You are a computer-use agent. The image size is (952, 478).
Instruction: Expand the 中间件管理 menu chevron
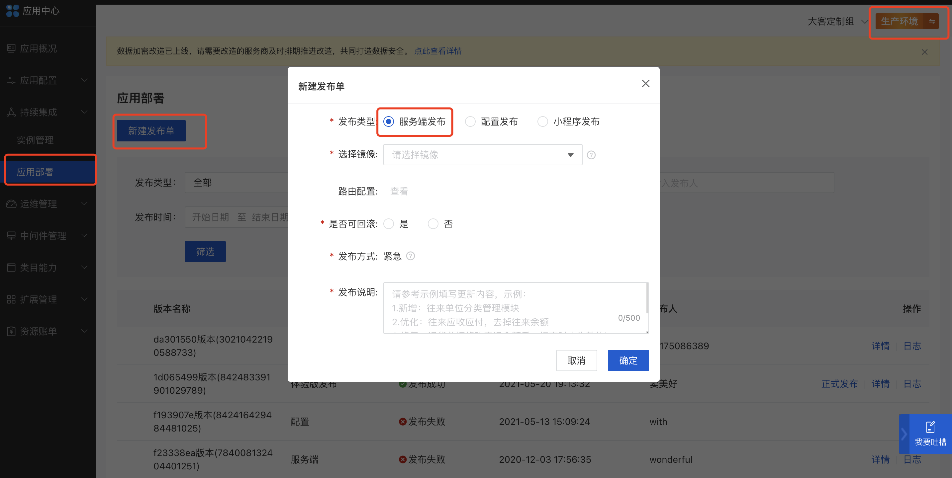pyautogui.click(x=84, y=236)
